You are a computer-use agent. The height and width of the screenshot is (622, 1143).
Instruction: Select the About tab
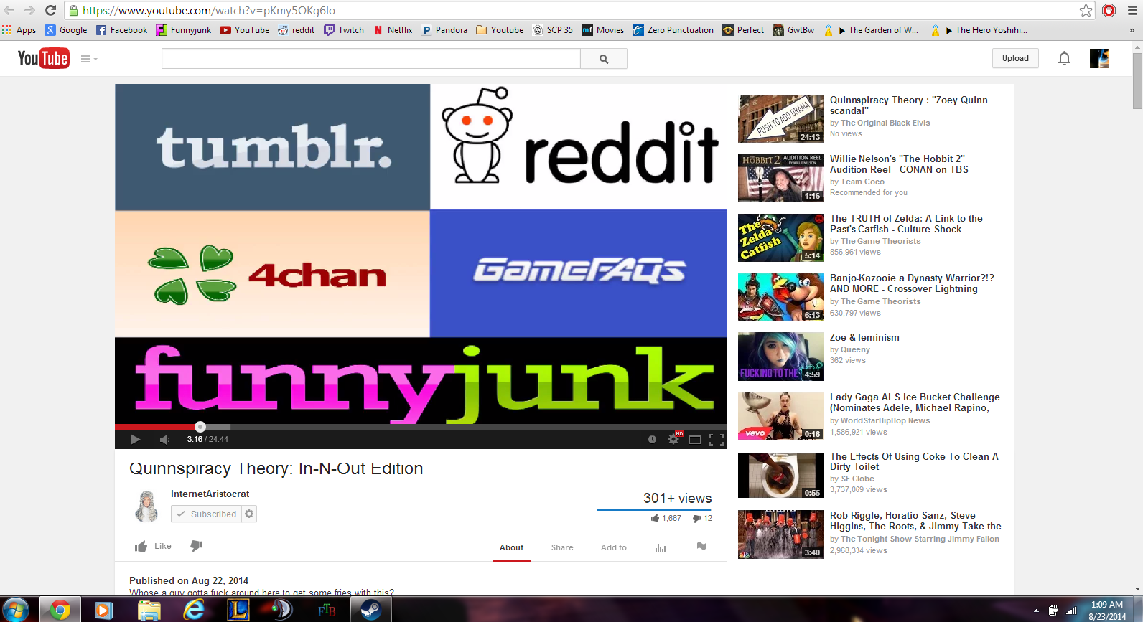pyautogui.click(x=511, y=547)
